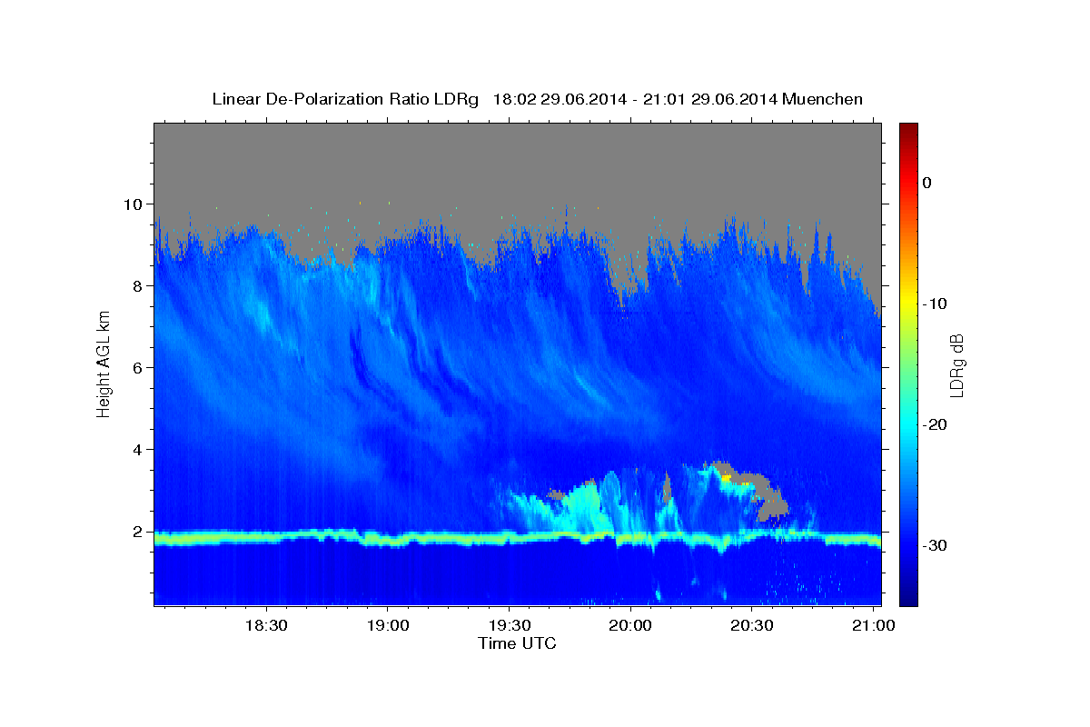This screenshot has height=727, width=1090.
Task: Click the yellow spot in the plot near 20:25
Action: [726, 477]
